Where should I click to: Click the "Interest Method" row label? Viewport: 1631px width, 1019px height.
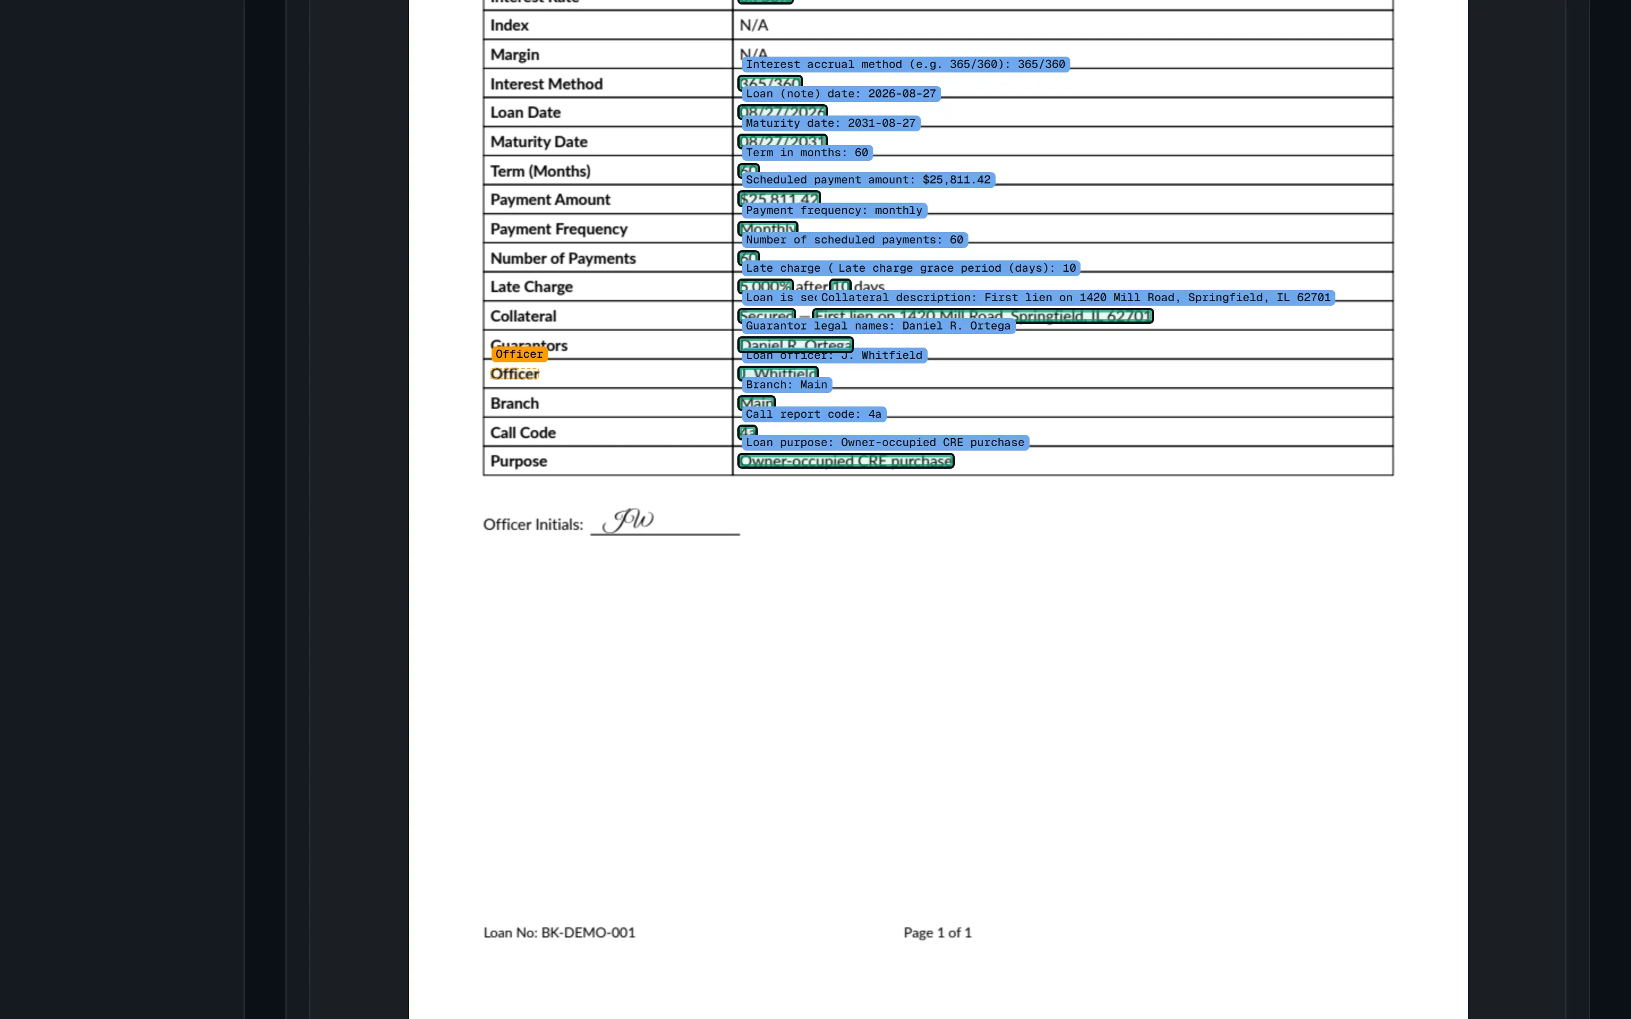click(546, 84)
